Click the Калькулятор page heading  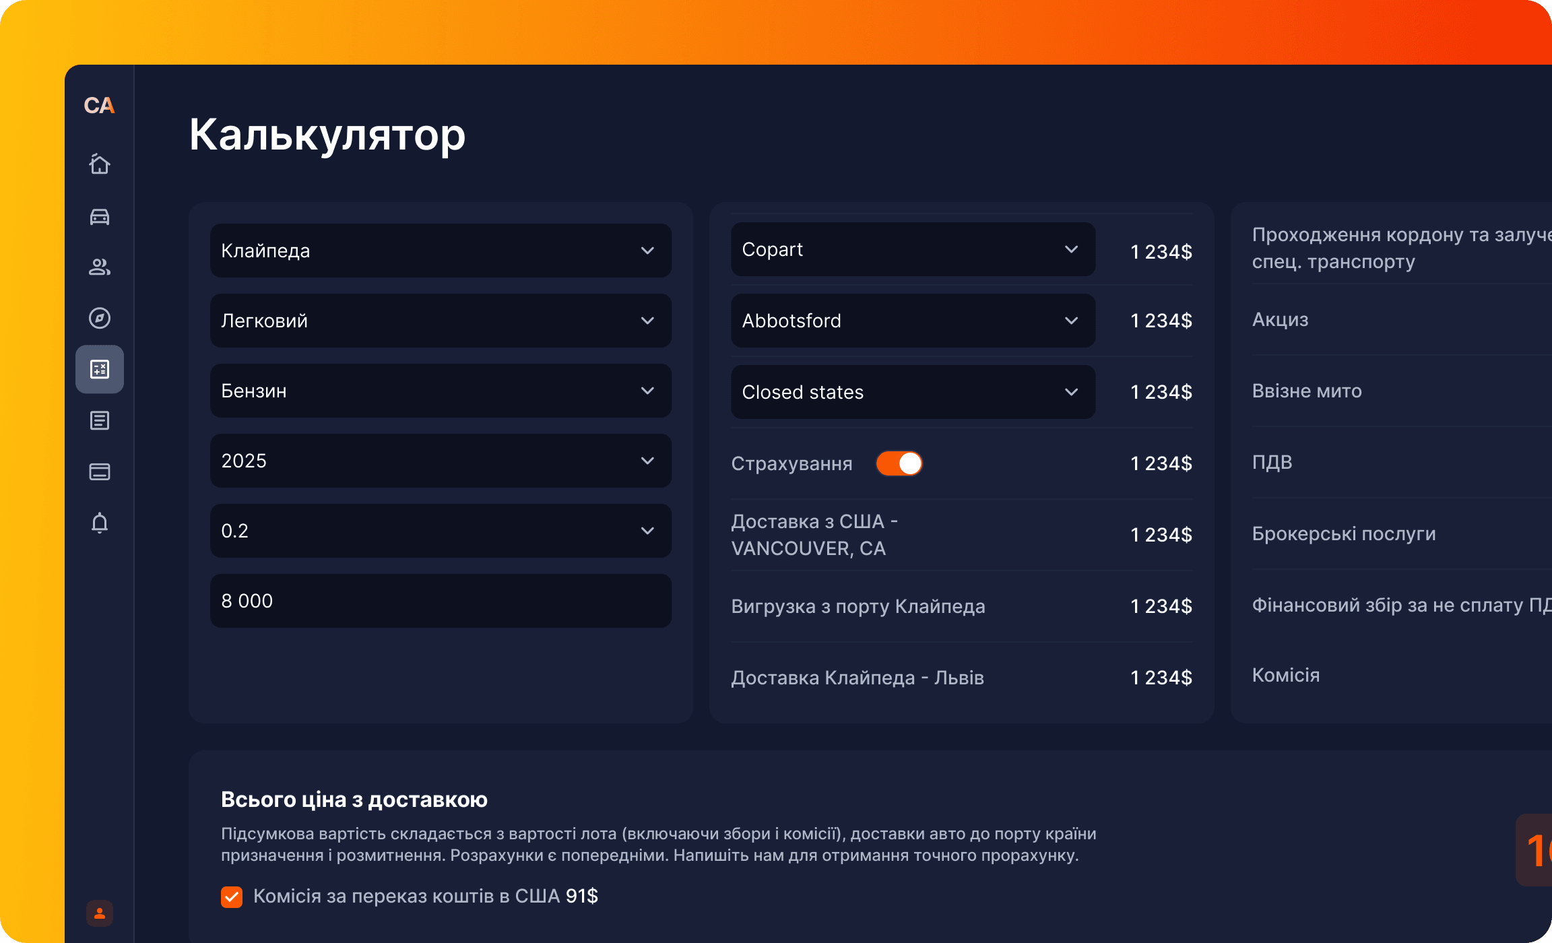point(327,135)
